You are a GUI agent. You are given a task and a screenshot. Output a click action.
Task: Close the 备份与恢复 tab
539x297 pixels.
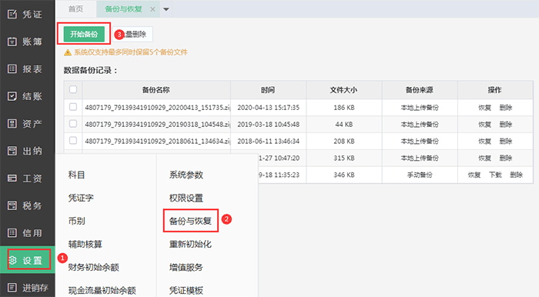pyautogui.click(x=152, y=9)
